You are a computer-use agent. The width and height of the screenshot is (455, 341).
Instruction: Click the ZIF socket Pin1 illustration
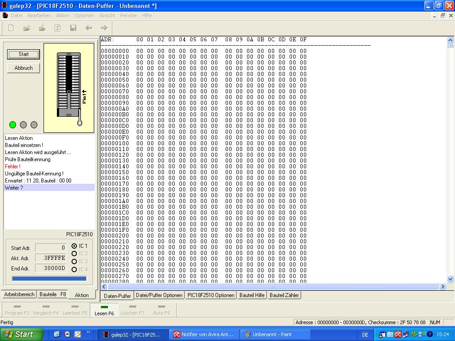(x=69, y=88)
